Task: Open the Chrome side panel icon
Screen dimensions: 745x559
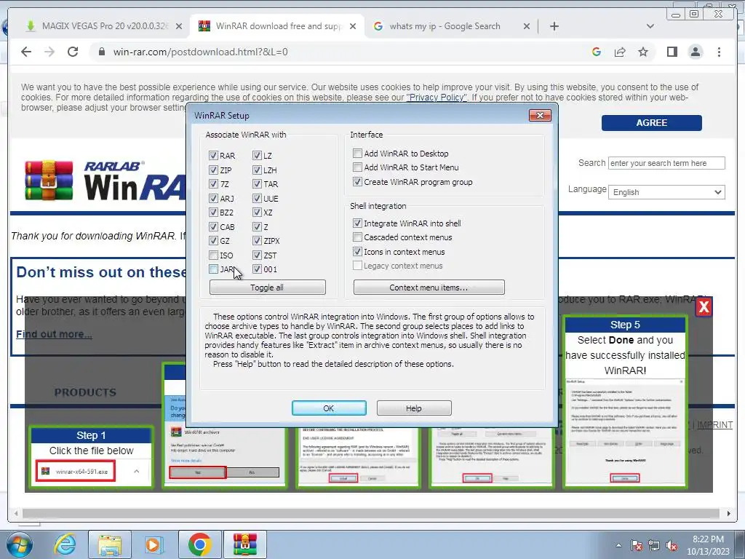Action: click(x=672, y=52)
